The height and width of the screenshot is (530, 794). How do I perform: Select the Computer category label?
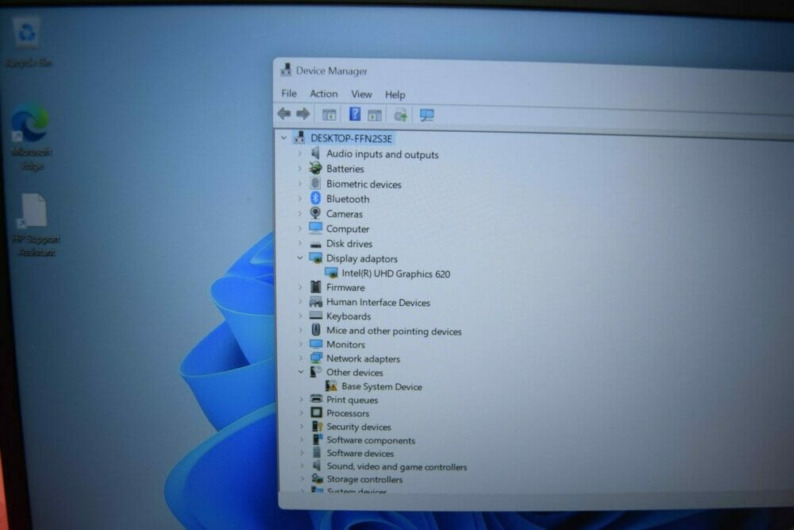click(348, 229)
